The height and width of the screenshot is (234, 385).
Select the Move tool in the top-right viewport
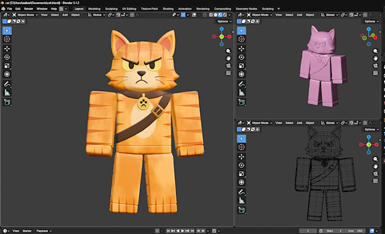point(241,49)
